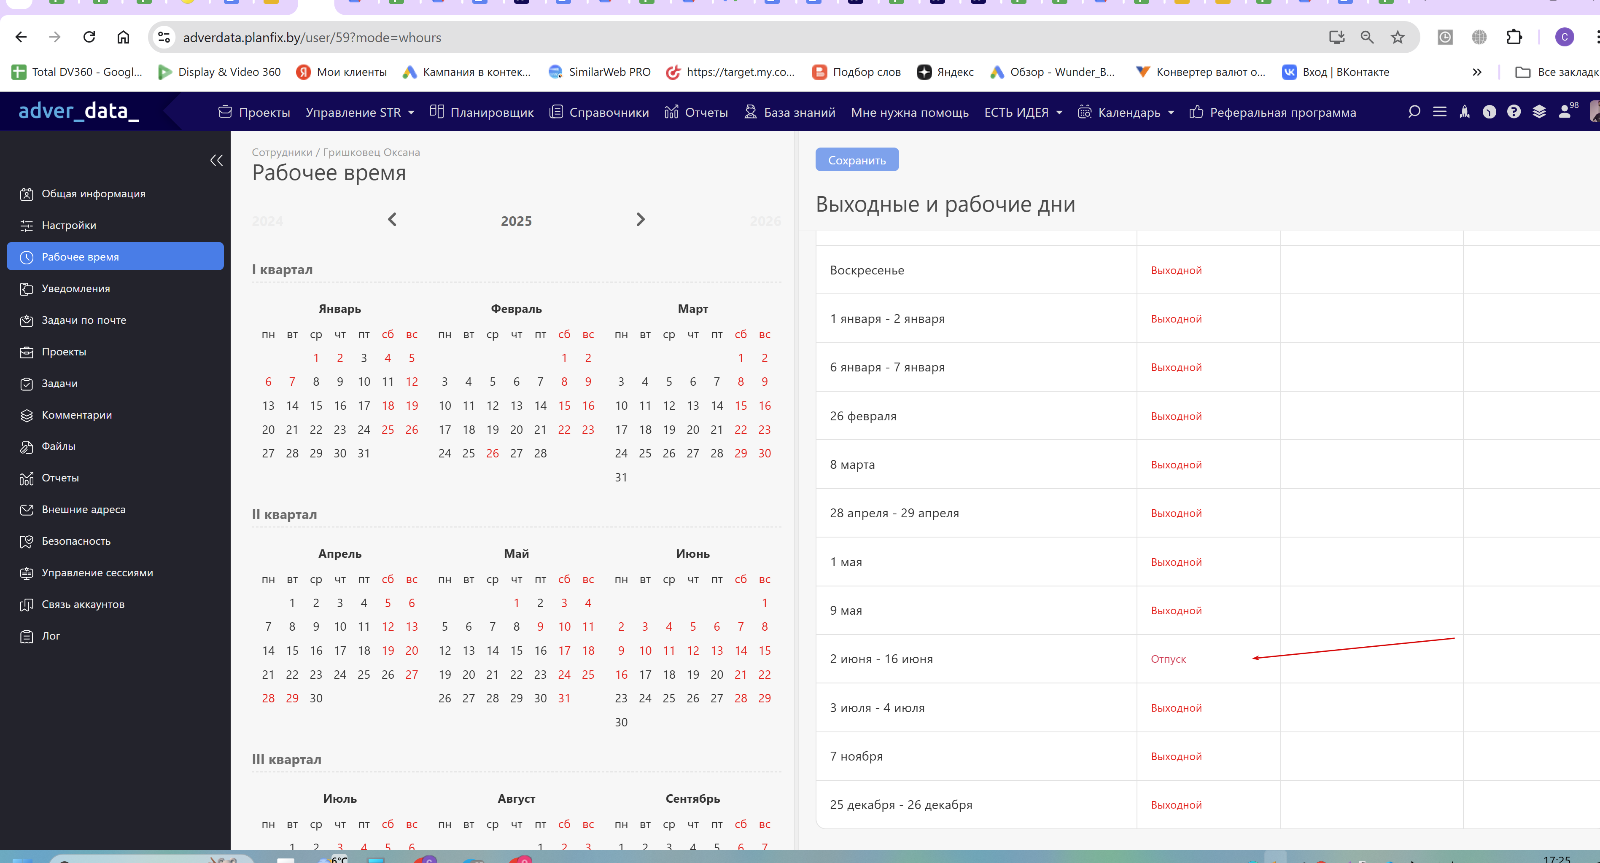Click 8 марта in the March calendar

741,382
